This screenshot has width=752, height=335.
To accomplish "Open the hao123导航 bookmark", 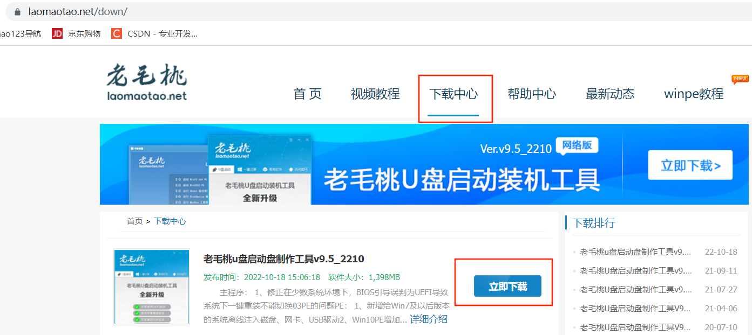I will pos(21,33).
